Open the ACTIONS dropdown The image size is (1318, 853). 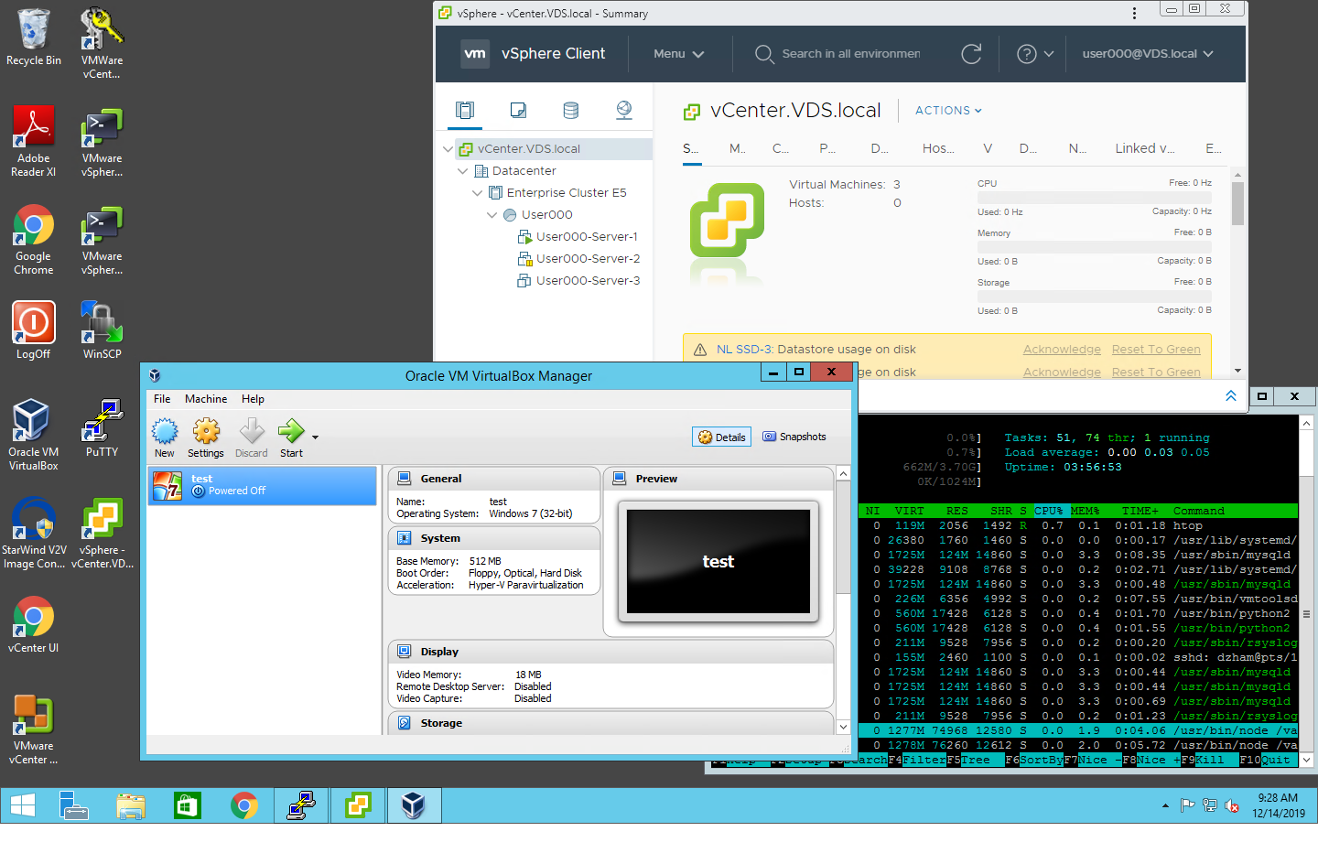click(948, 110)
